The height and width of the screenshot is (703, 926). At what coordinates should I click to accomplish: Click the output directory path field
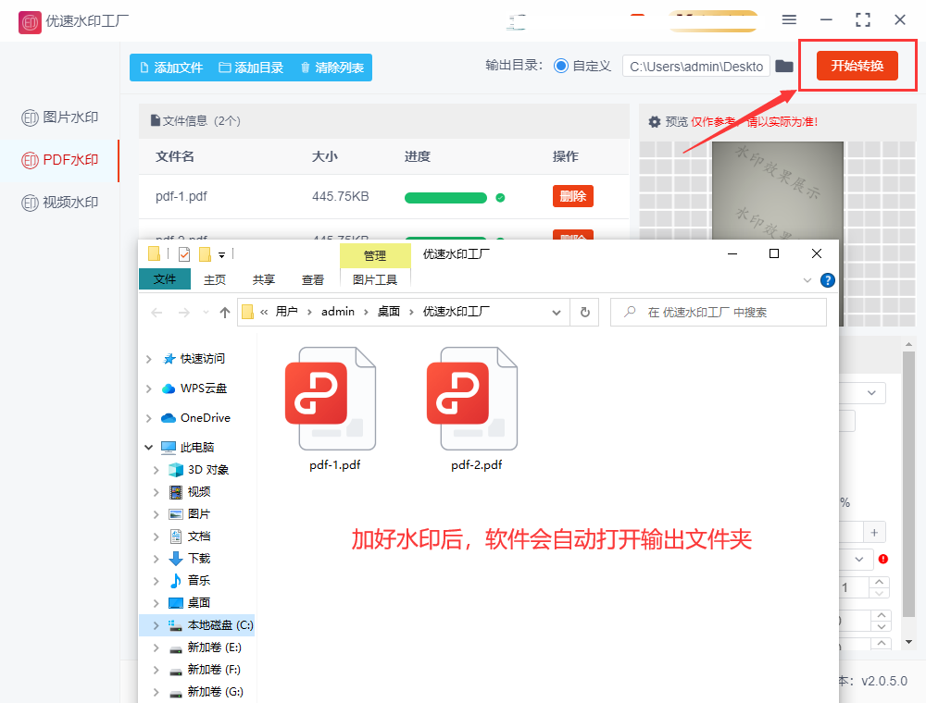pos(696,66)
